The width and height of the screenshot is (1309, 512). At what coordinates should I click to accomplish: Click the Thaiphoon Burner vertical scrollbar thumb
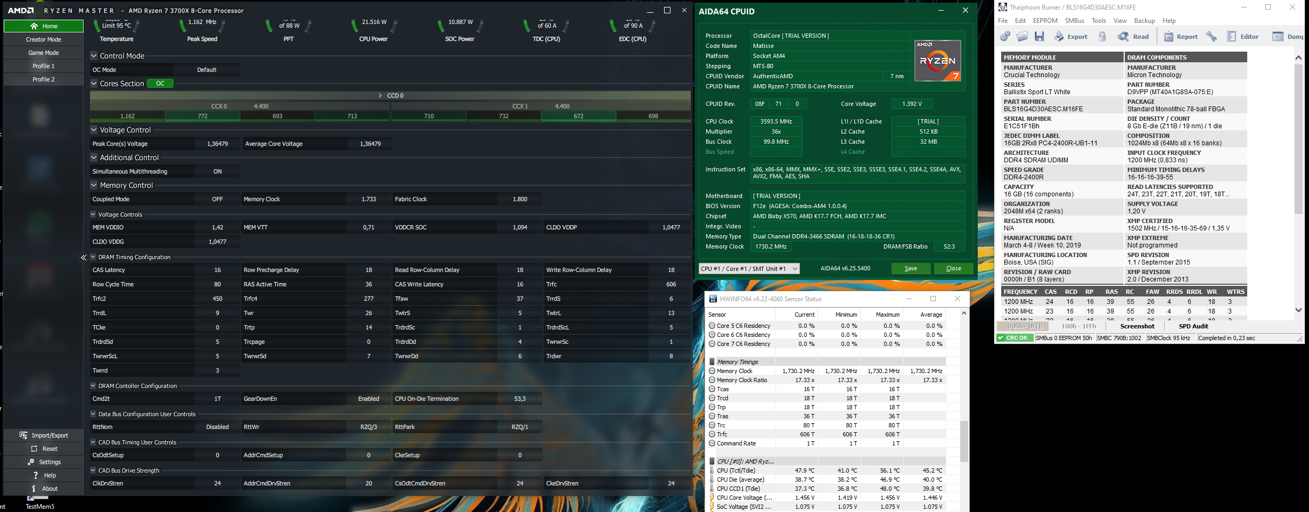coord(1298,140)
